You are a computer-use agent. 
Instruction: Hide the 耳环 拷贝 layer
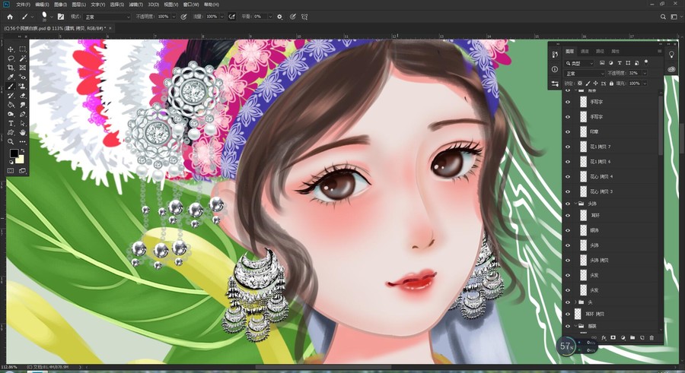[568, 314]
